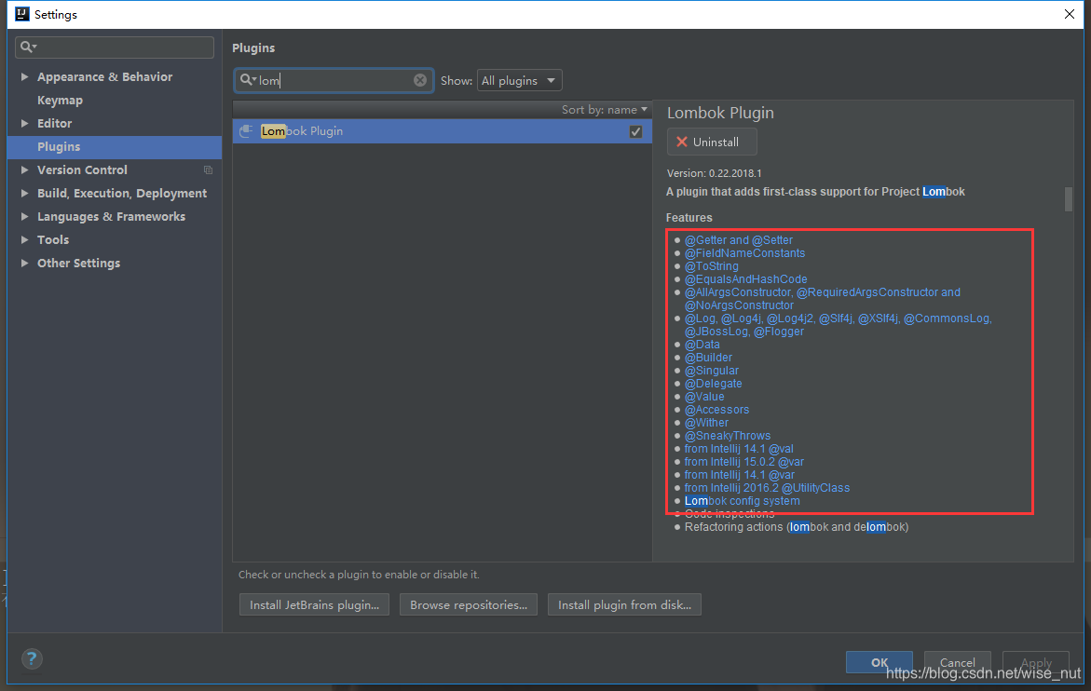Click the Lombok Plugin row icon
The height and width of the screenshot is (691, 1091).
(x=246, y=130)
